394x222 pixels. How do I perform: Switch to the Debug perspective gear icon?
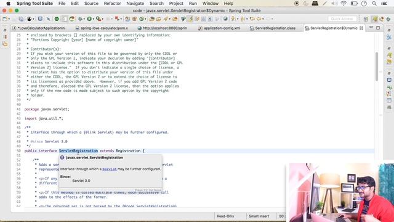[x=388, y=19]
